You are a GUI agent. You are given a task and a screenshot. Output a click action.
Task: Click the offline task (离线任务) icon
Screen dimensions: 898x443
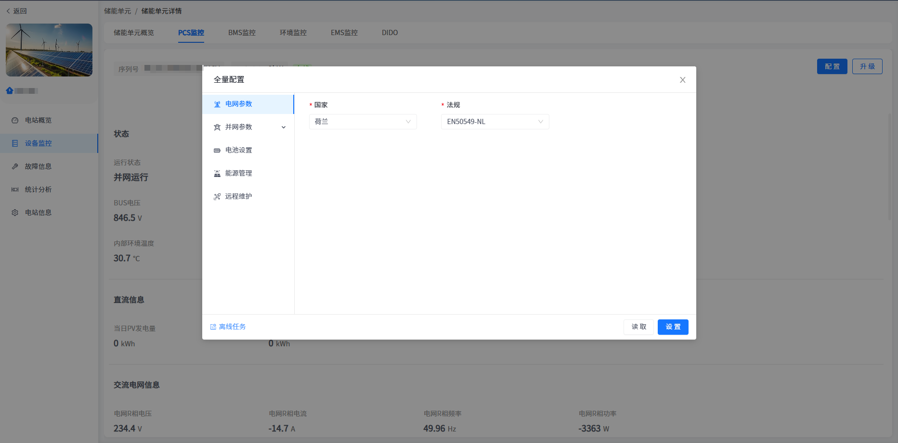pyautogui.click(x=213, y=327)
